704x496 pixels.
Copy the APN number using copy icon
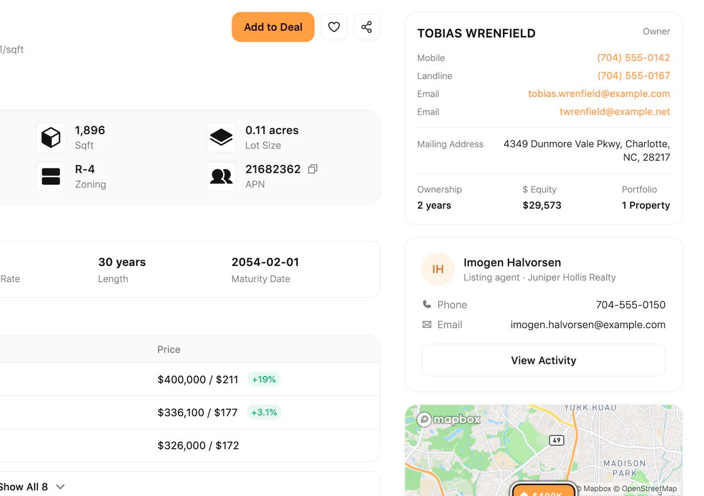pyautogui.click(x=312, y=169)
